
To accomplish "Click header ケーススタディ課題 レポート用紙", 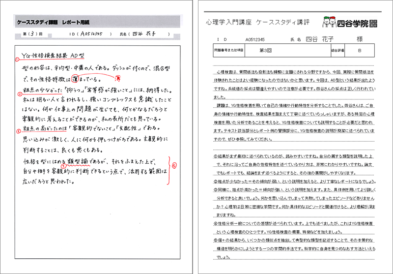I will pos(53,22).
